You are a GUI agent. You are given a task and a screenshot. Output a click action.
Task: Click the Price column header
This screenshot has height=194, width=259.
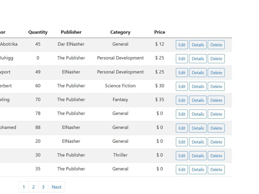[x=160, y=32]
